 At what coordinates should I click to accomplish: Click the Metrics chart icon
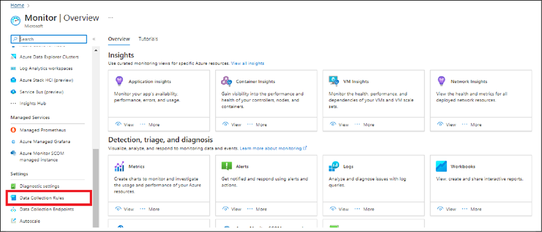click(x=119, y=167)
